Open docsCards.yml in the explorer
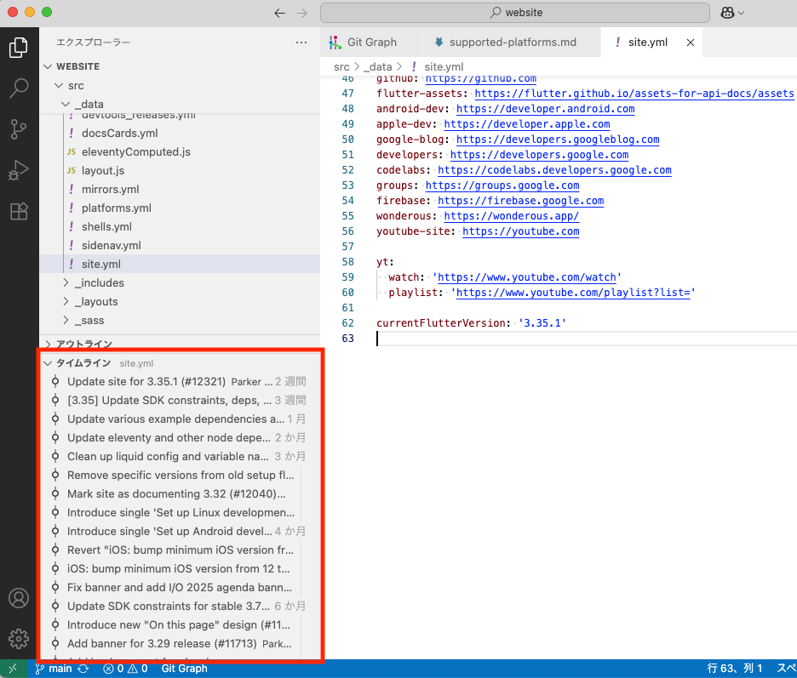This screenshot has width=797, height=678. (x=180, y=133)
